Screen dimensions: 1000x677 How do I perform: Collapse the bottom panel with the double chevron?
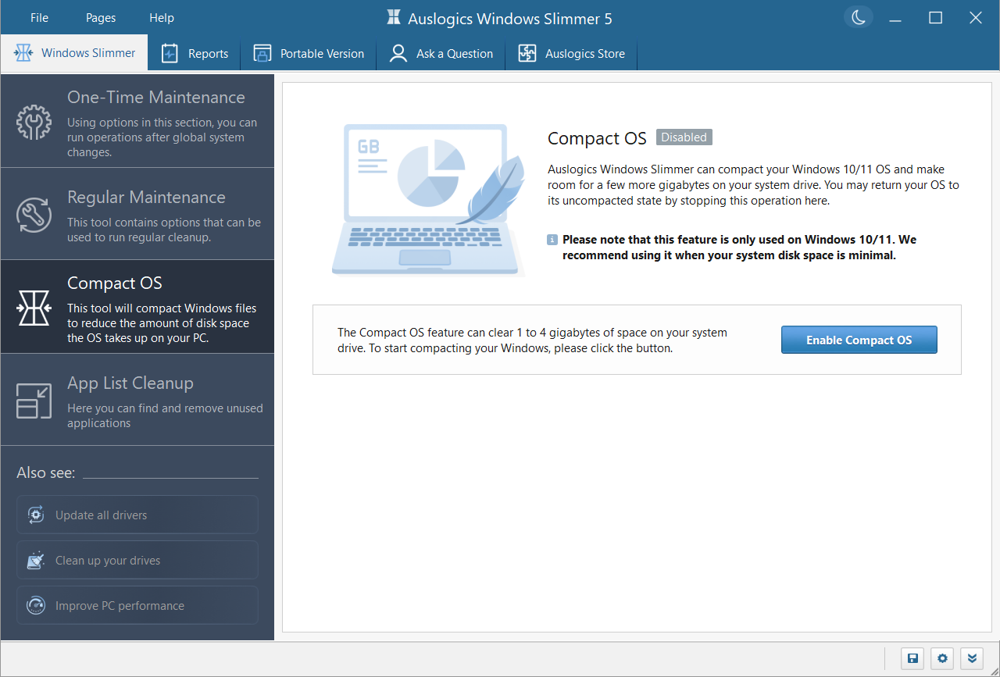pos(971,658)
